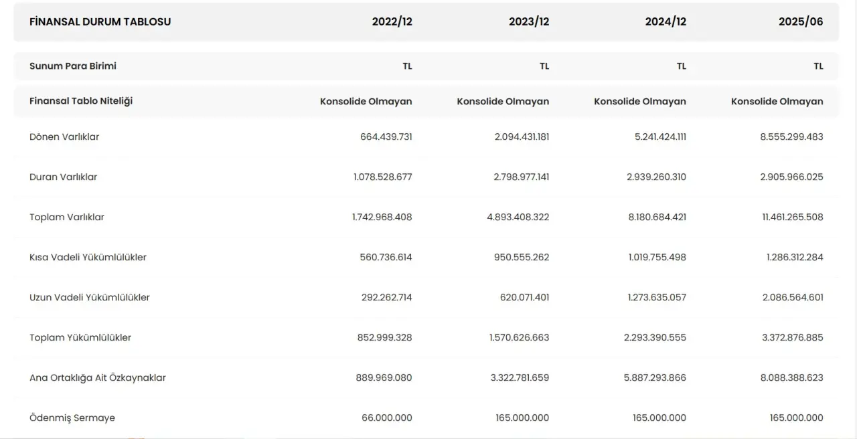The height and width of the screenshot is (439, 857).
Task: Click the 2022/12 Ödenmiş Sermaye value 66.000.000
Action: 387,418
